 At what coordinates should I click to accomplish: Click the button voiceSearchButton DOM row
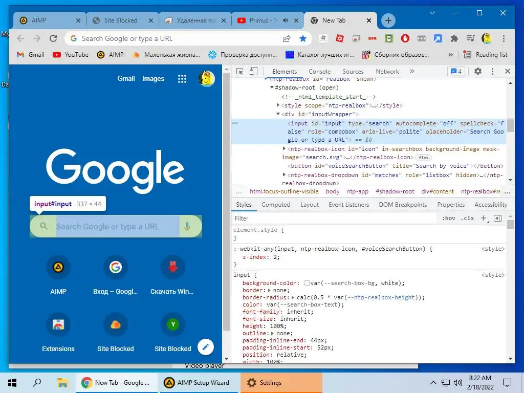click(x=396, y=166)
